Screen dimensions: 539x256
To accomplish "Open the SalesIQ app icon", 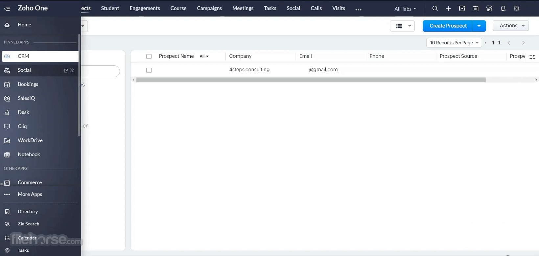I will click(x=7, y=98).
